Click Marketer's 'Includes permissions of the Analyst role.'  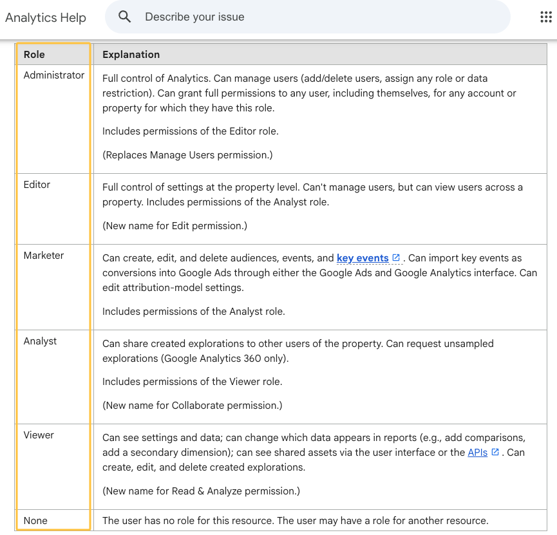[194, 312]
